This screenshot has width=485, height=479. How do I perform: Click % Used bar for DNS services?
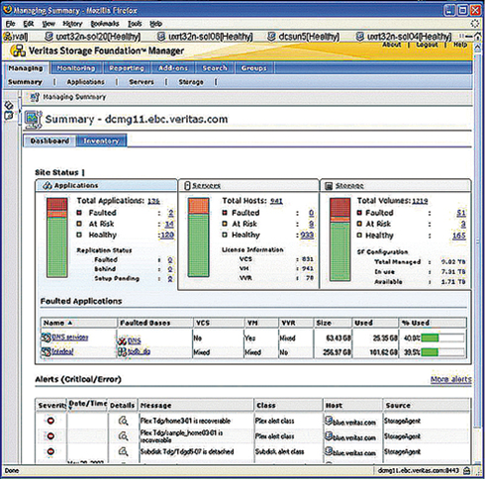pyautogui.click(x=442, y=337)
